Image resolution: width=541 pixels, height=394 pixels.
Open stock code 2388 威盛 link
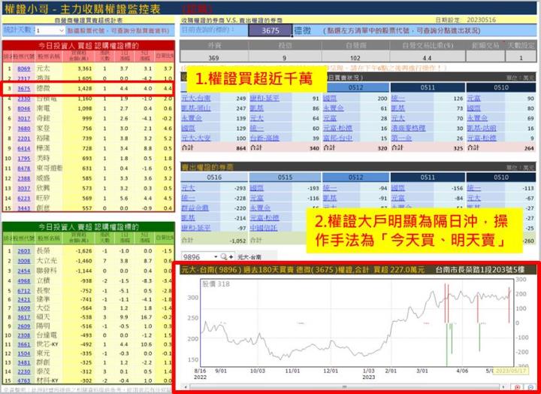(24, 178)
